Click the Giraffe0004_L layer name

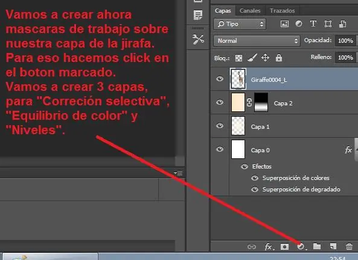click(x=269, y=80)
